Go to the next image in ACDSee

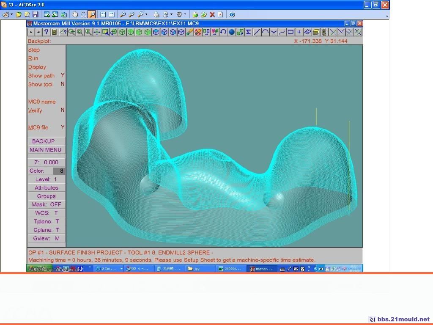pyautogui.click(x=55, y=14)
